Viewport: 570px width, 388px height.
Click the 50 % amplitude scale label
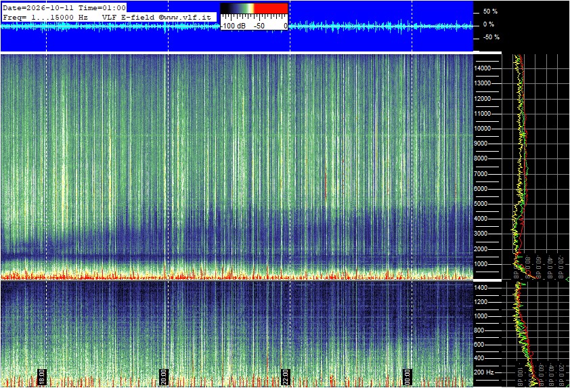pyautogui.click(x=490, y=12)
